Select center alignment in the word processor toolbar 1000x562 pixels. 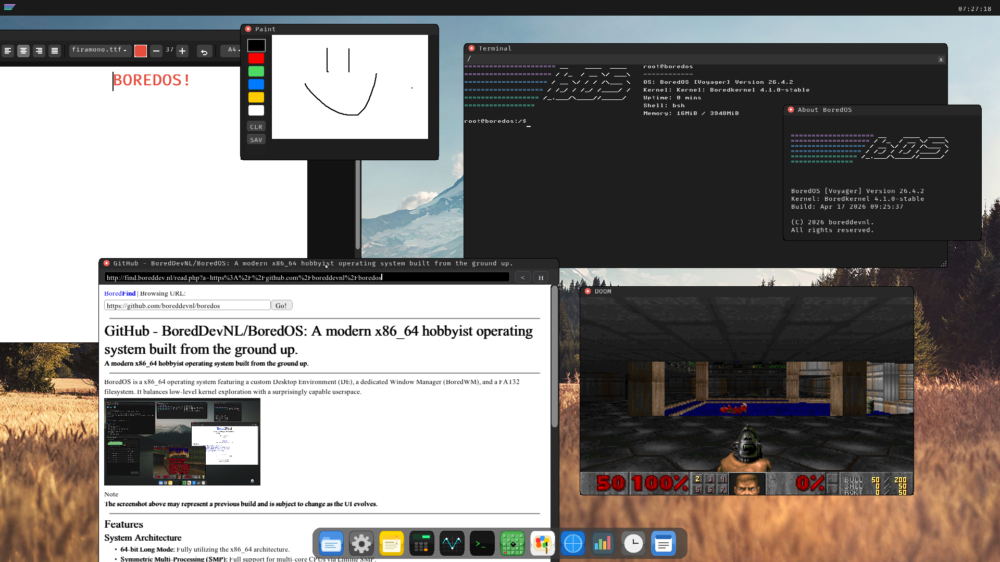pos(23,50)
